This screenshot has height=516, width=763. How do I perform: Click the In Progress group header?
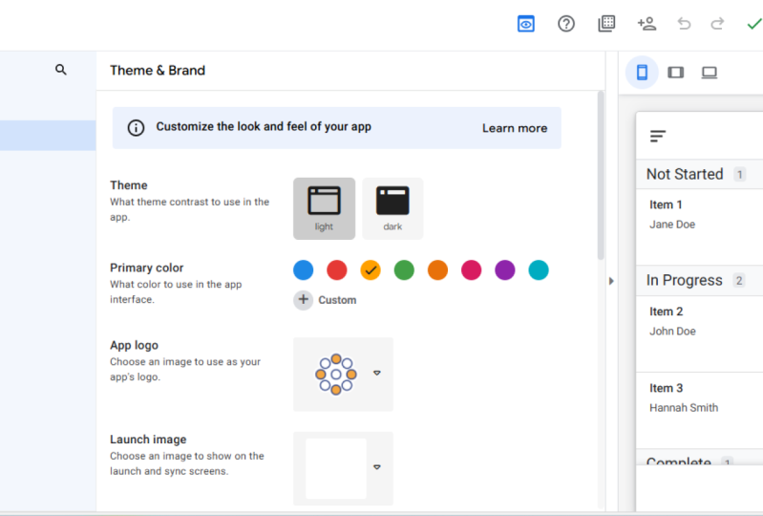[x=699, y=280]
